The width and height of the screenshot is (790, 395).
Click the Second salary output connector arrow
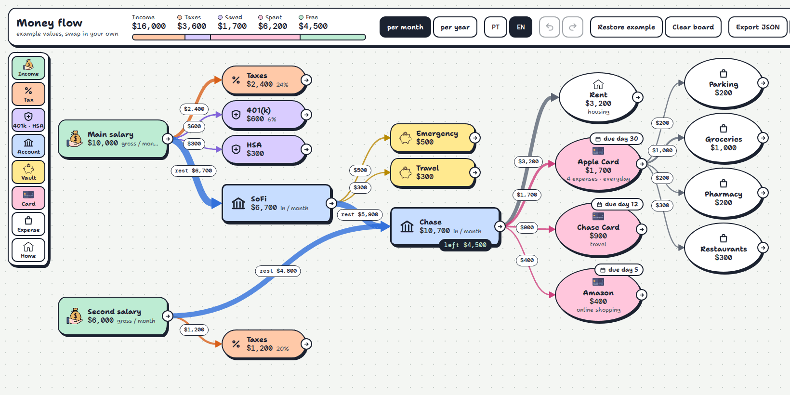coord(168,316)
